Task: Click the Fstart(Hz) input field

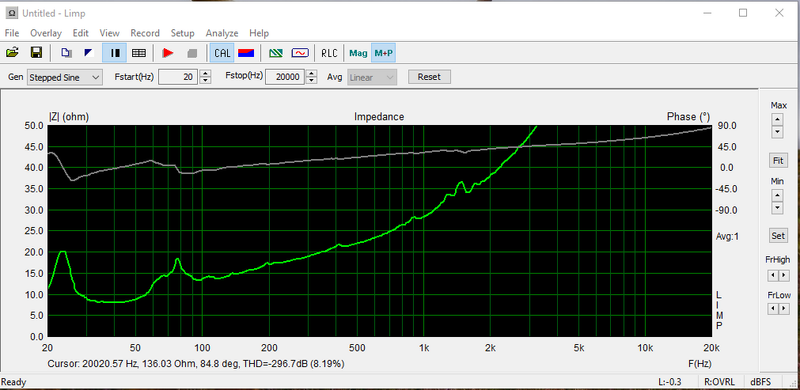Action: 178,78
